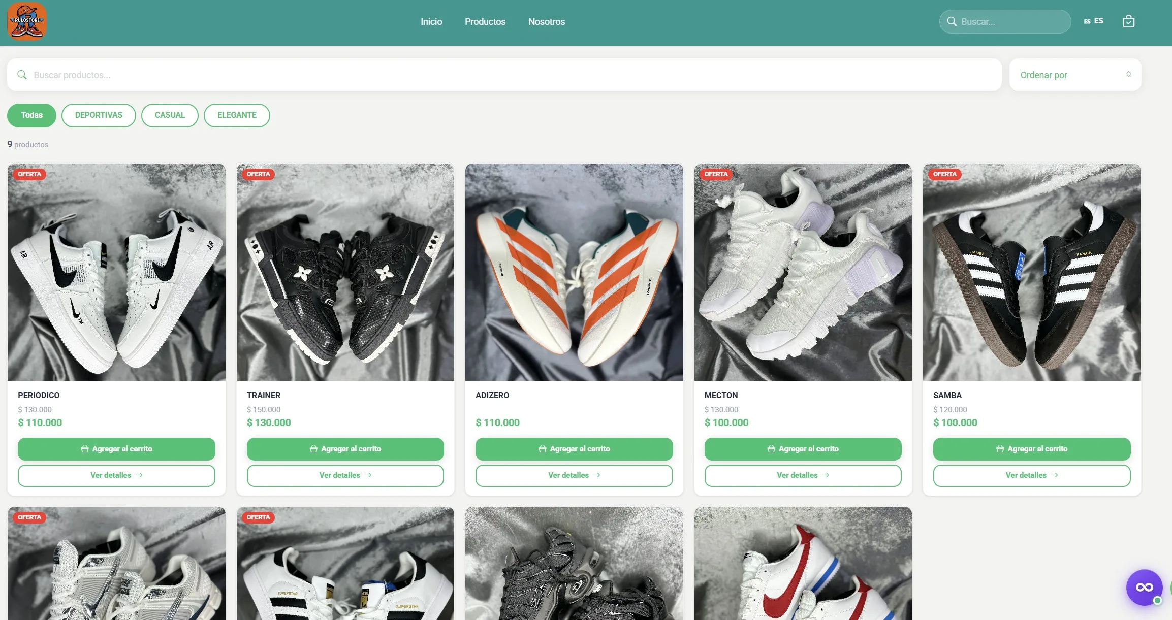Go to Inicio page

(431, 21)
